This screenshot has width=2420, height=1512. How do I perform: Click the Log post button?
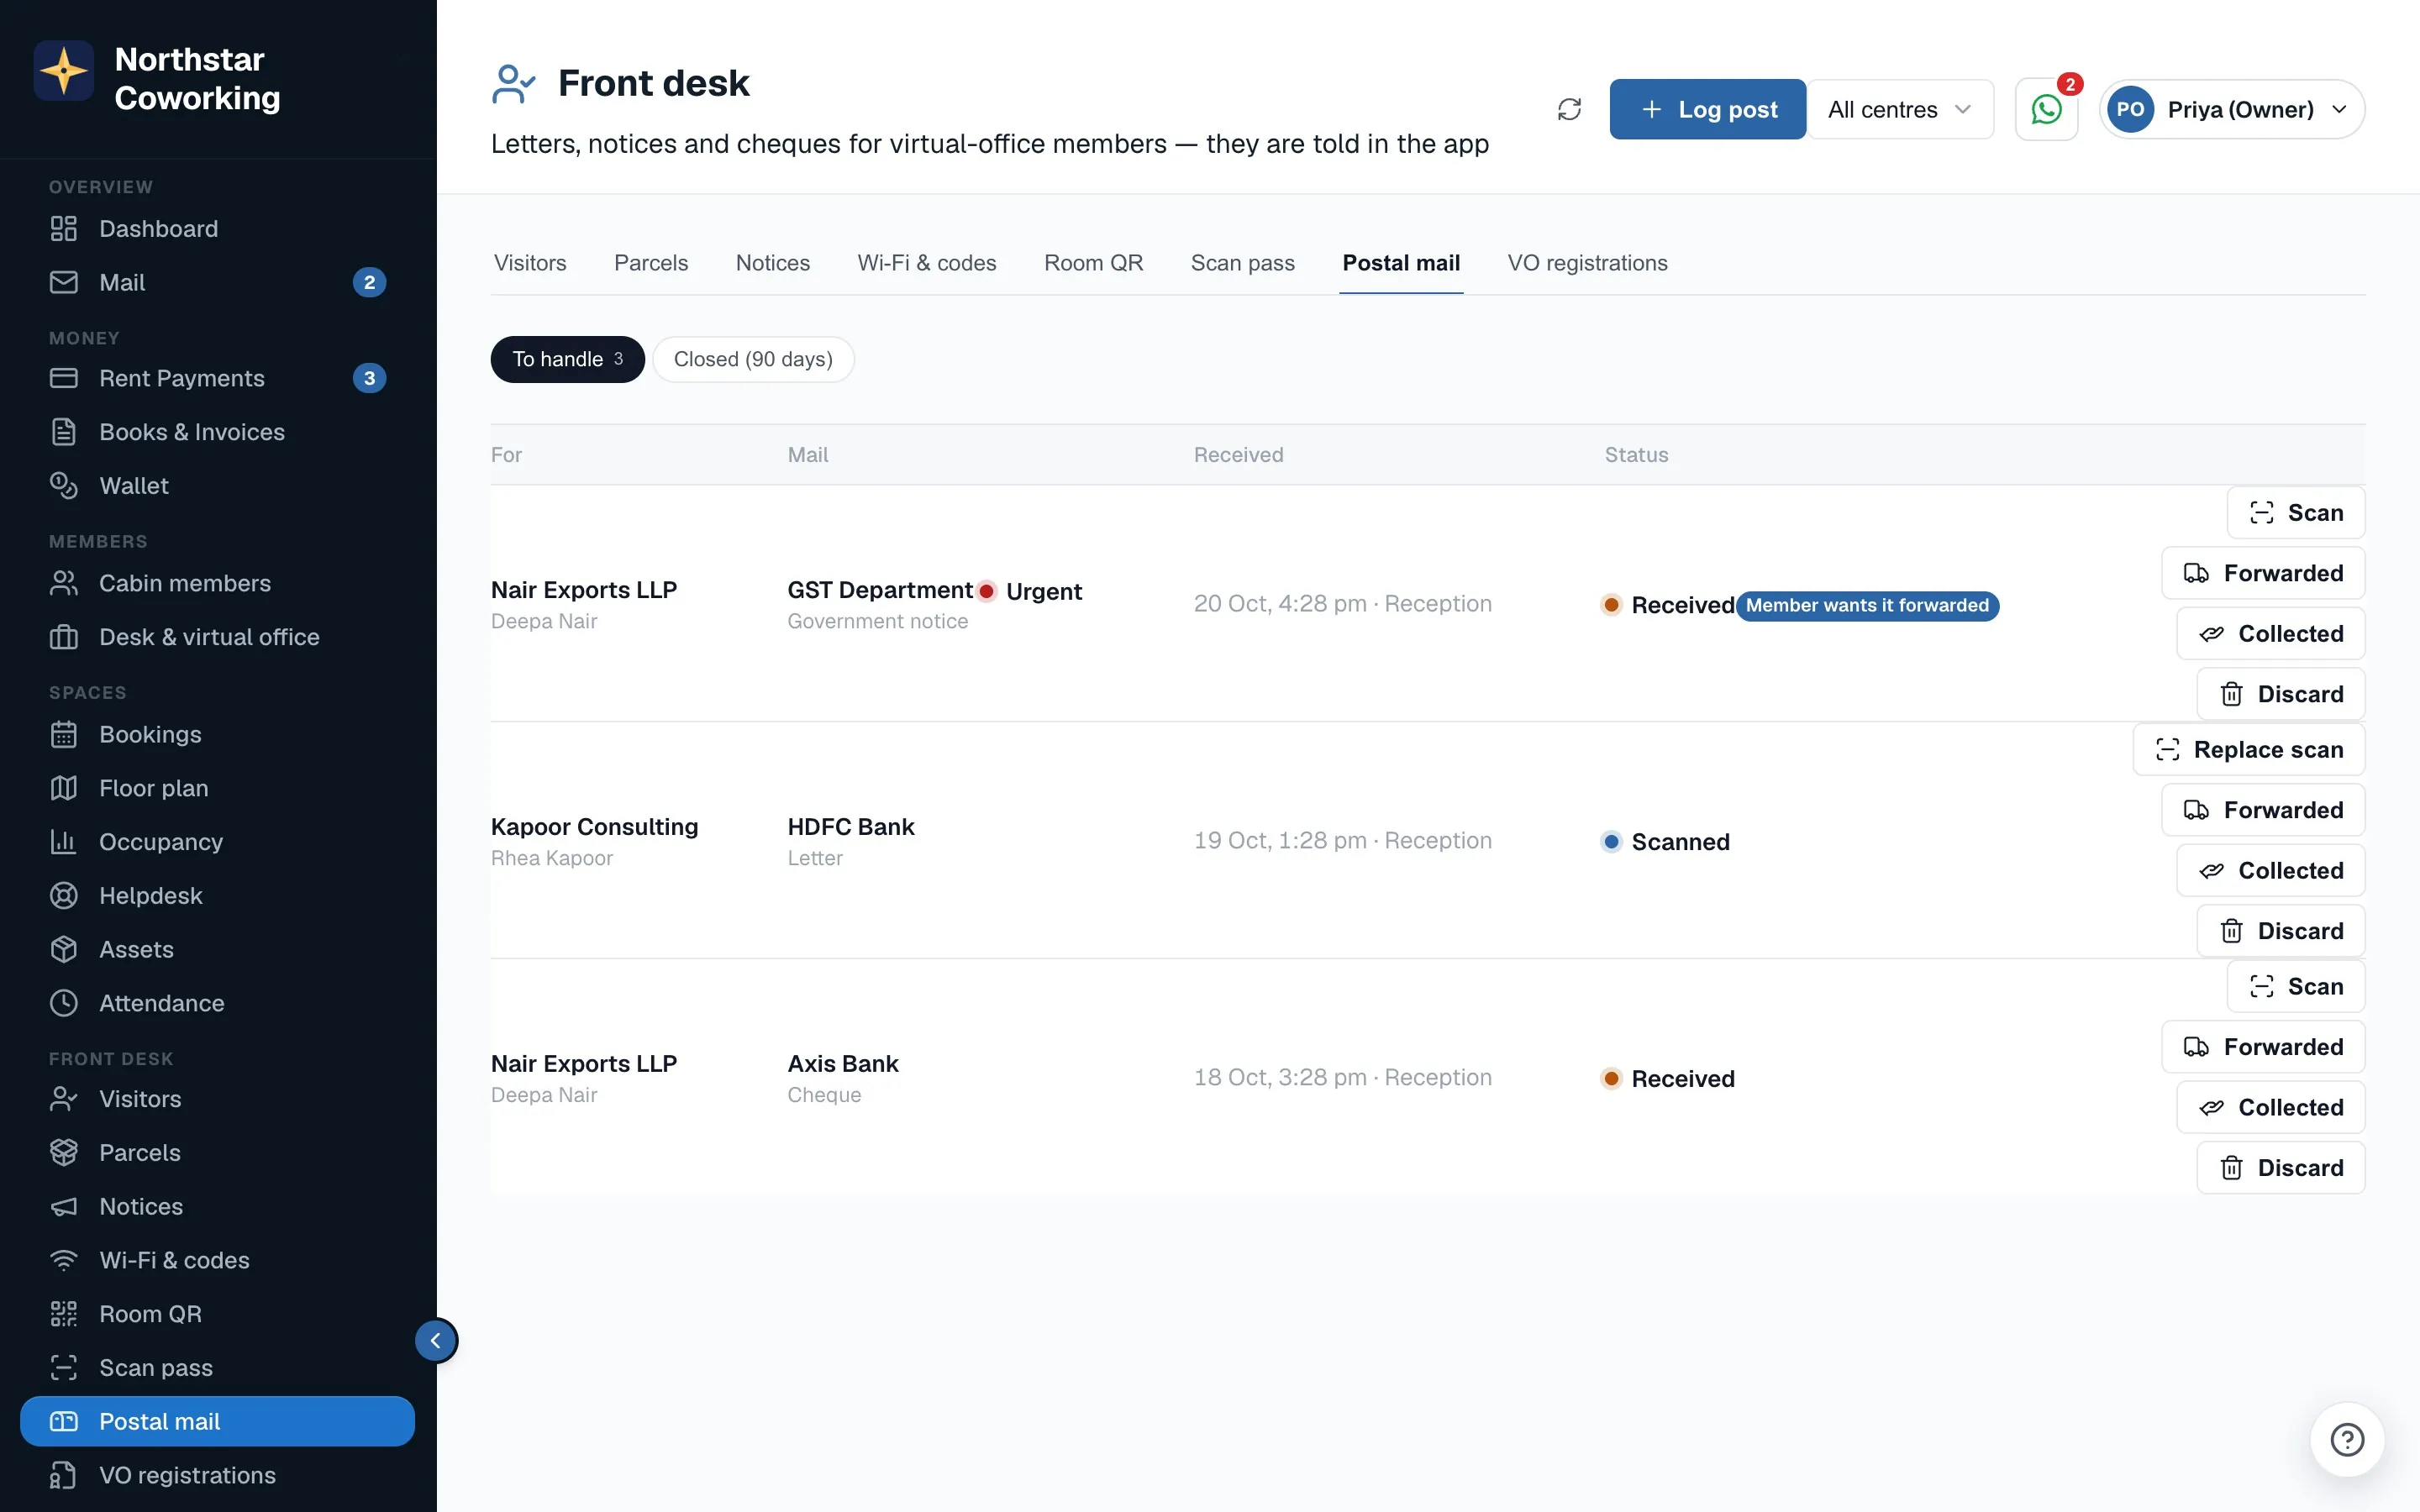(1707, 109)
